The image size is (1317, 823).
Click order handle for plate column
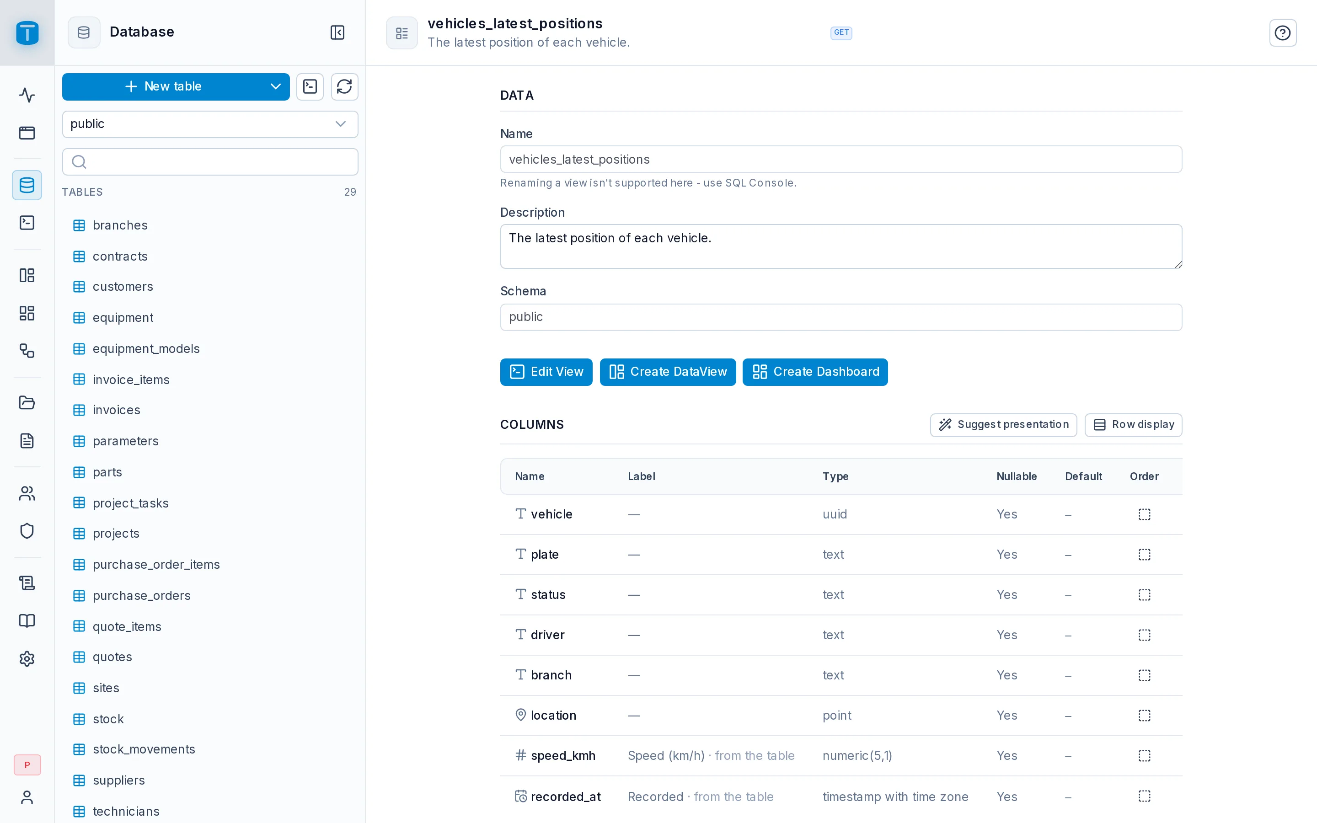click(1145, 555)
